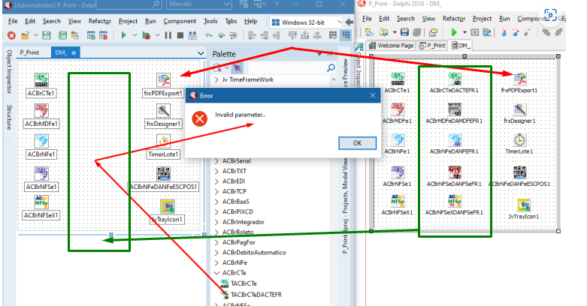587x306 pixels.
Task: Open Welcome Page tab in Delphi 2010
Action: pyautogui.click(x=392, y=46)
